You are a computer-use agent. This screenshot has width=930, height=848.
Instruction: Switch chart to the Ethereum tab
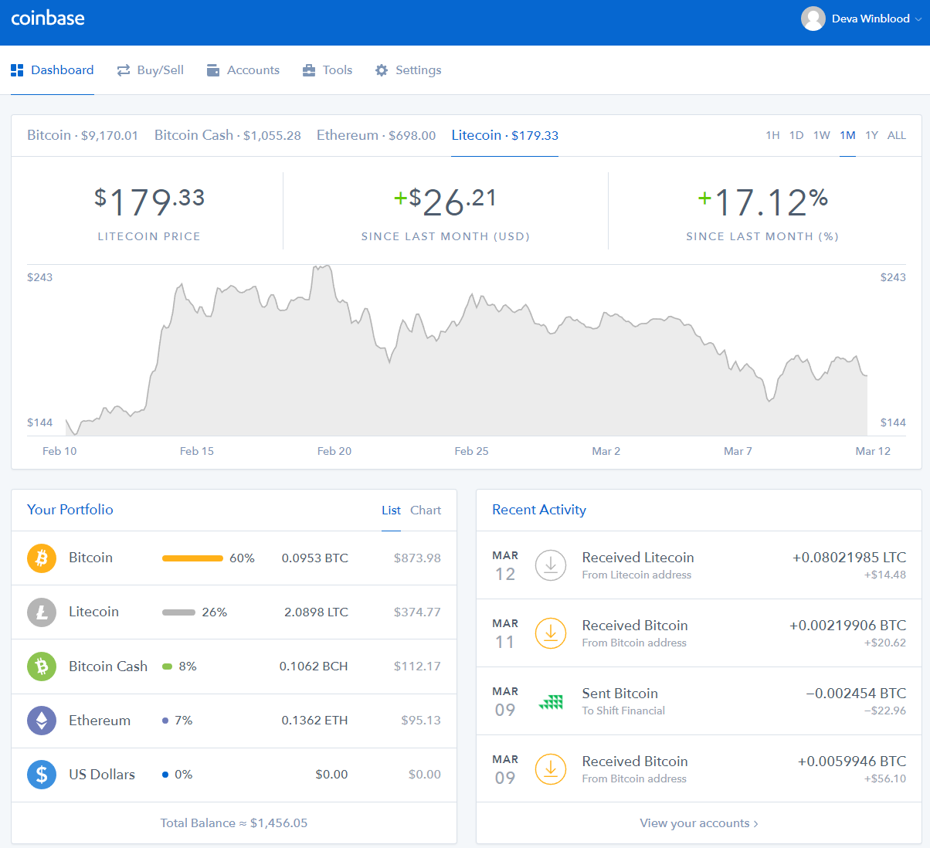point(376,135)
